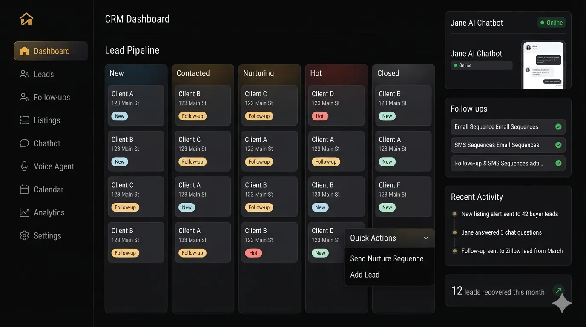Screen dimensions: 586x327
Task: Click the Recent Activity heading
Action: pyautogui.click(x=477, y=197)
